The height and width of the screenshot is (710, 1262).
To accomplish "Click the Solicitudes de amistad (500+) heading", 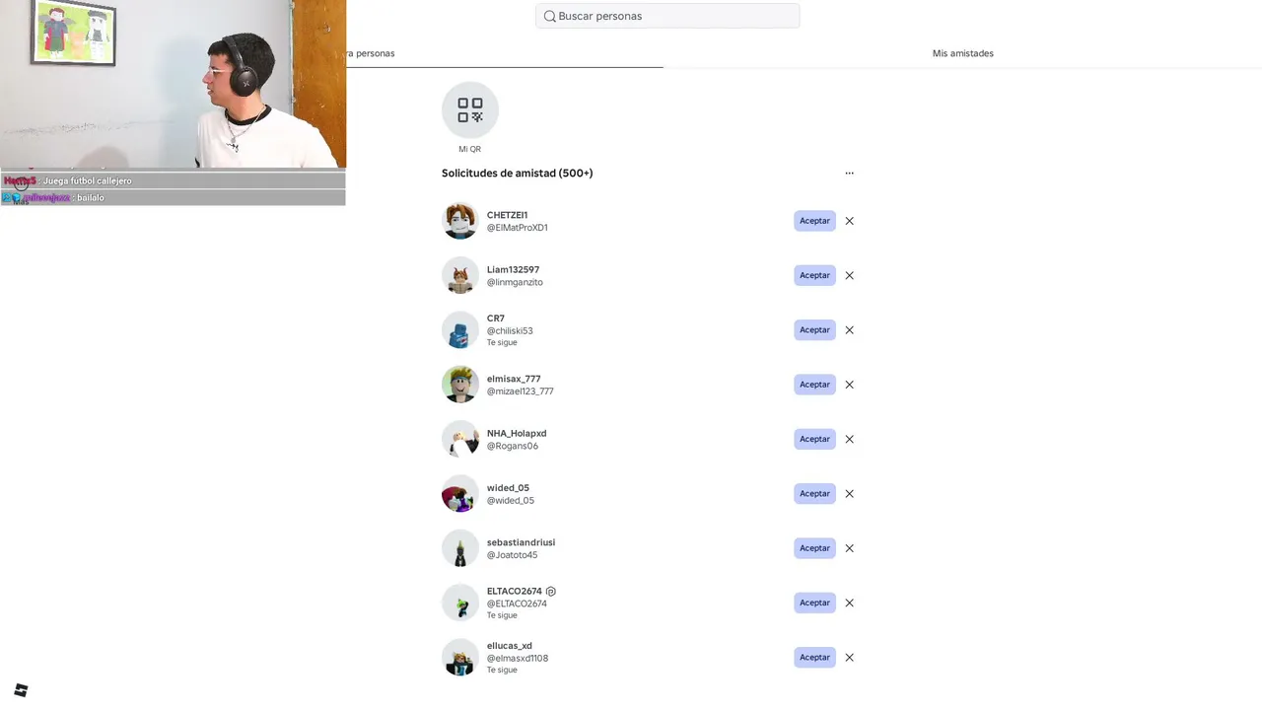I will [517, 174].
